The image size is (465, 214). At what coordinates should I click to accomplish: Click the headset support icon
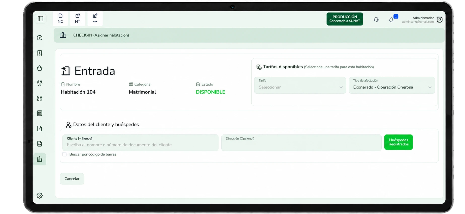376,20
